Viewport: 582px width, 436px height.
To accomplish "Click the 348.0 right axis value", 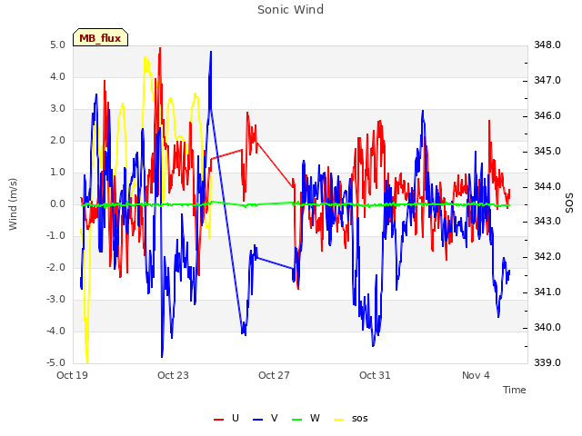I will coord(547,45).
